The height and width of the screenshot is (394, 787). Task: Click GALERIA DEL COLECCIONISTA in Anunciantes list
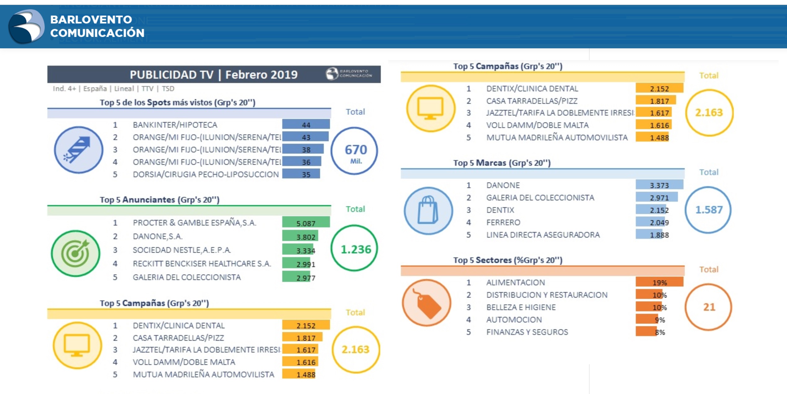click(x=187, y=277)
